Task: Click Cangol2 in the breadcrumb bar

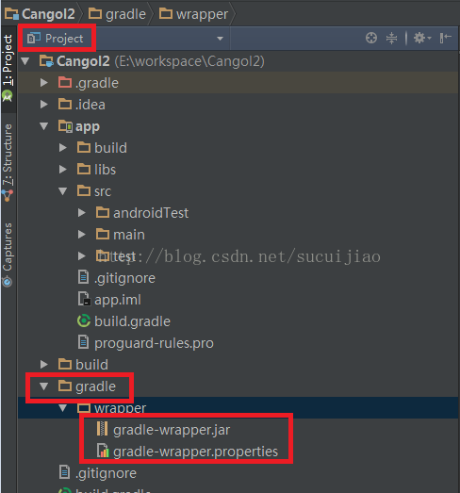Action: [40, 14]
